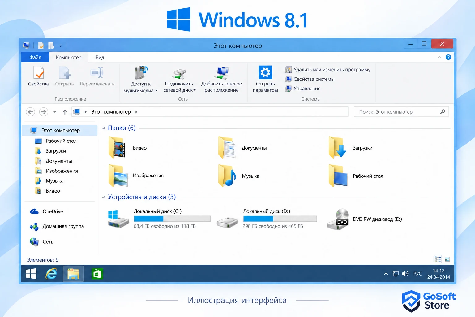Screen dimensions: 475x317
Task: Open Help blue question mark icon
Action: [x=448, y=57]
